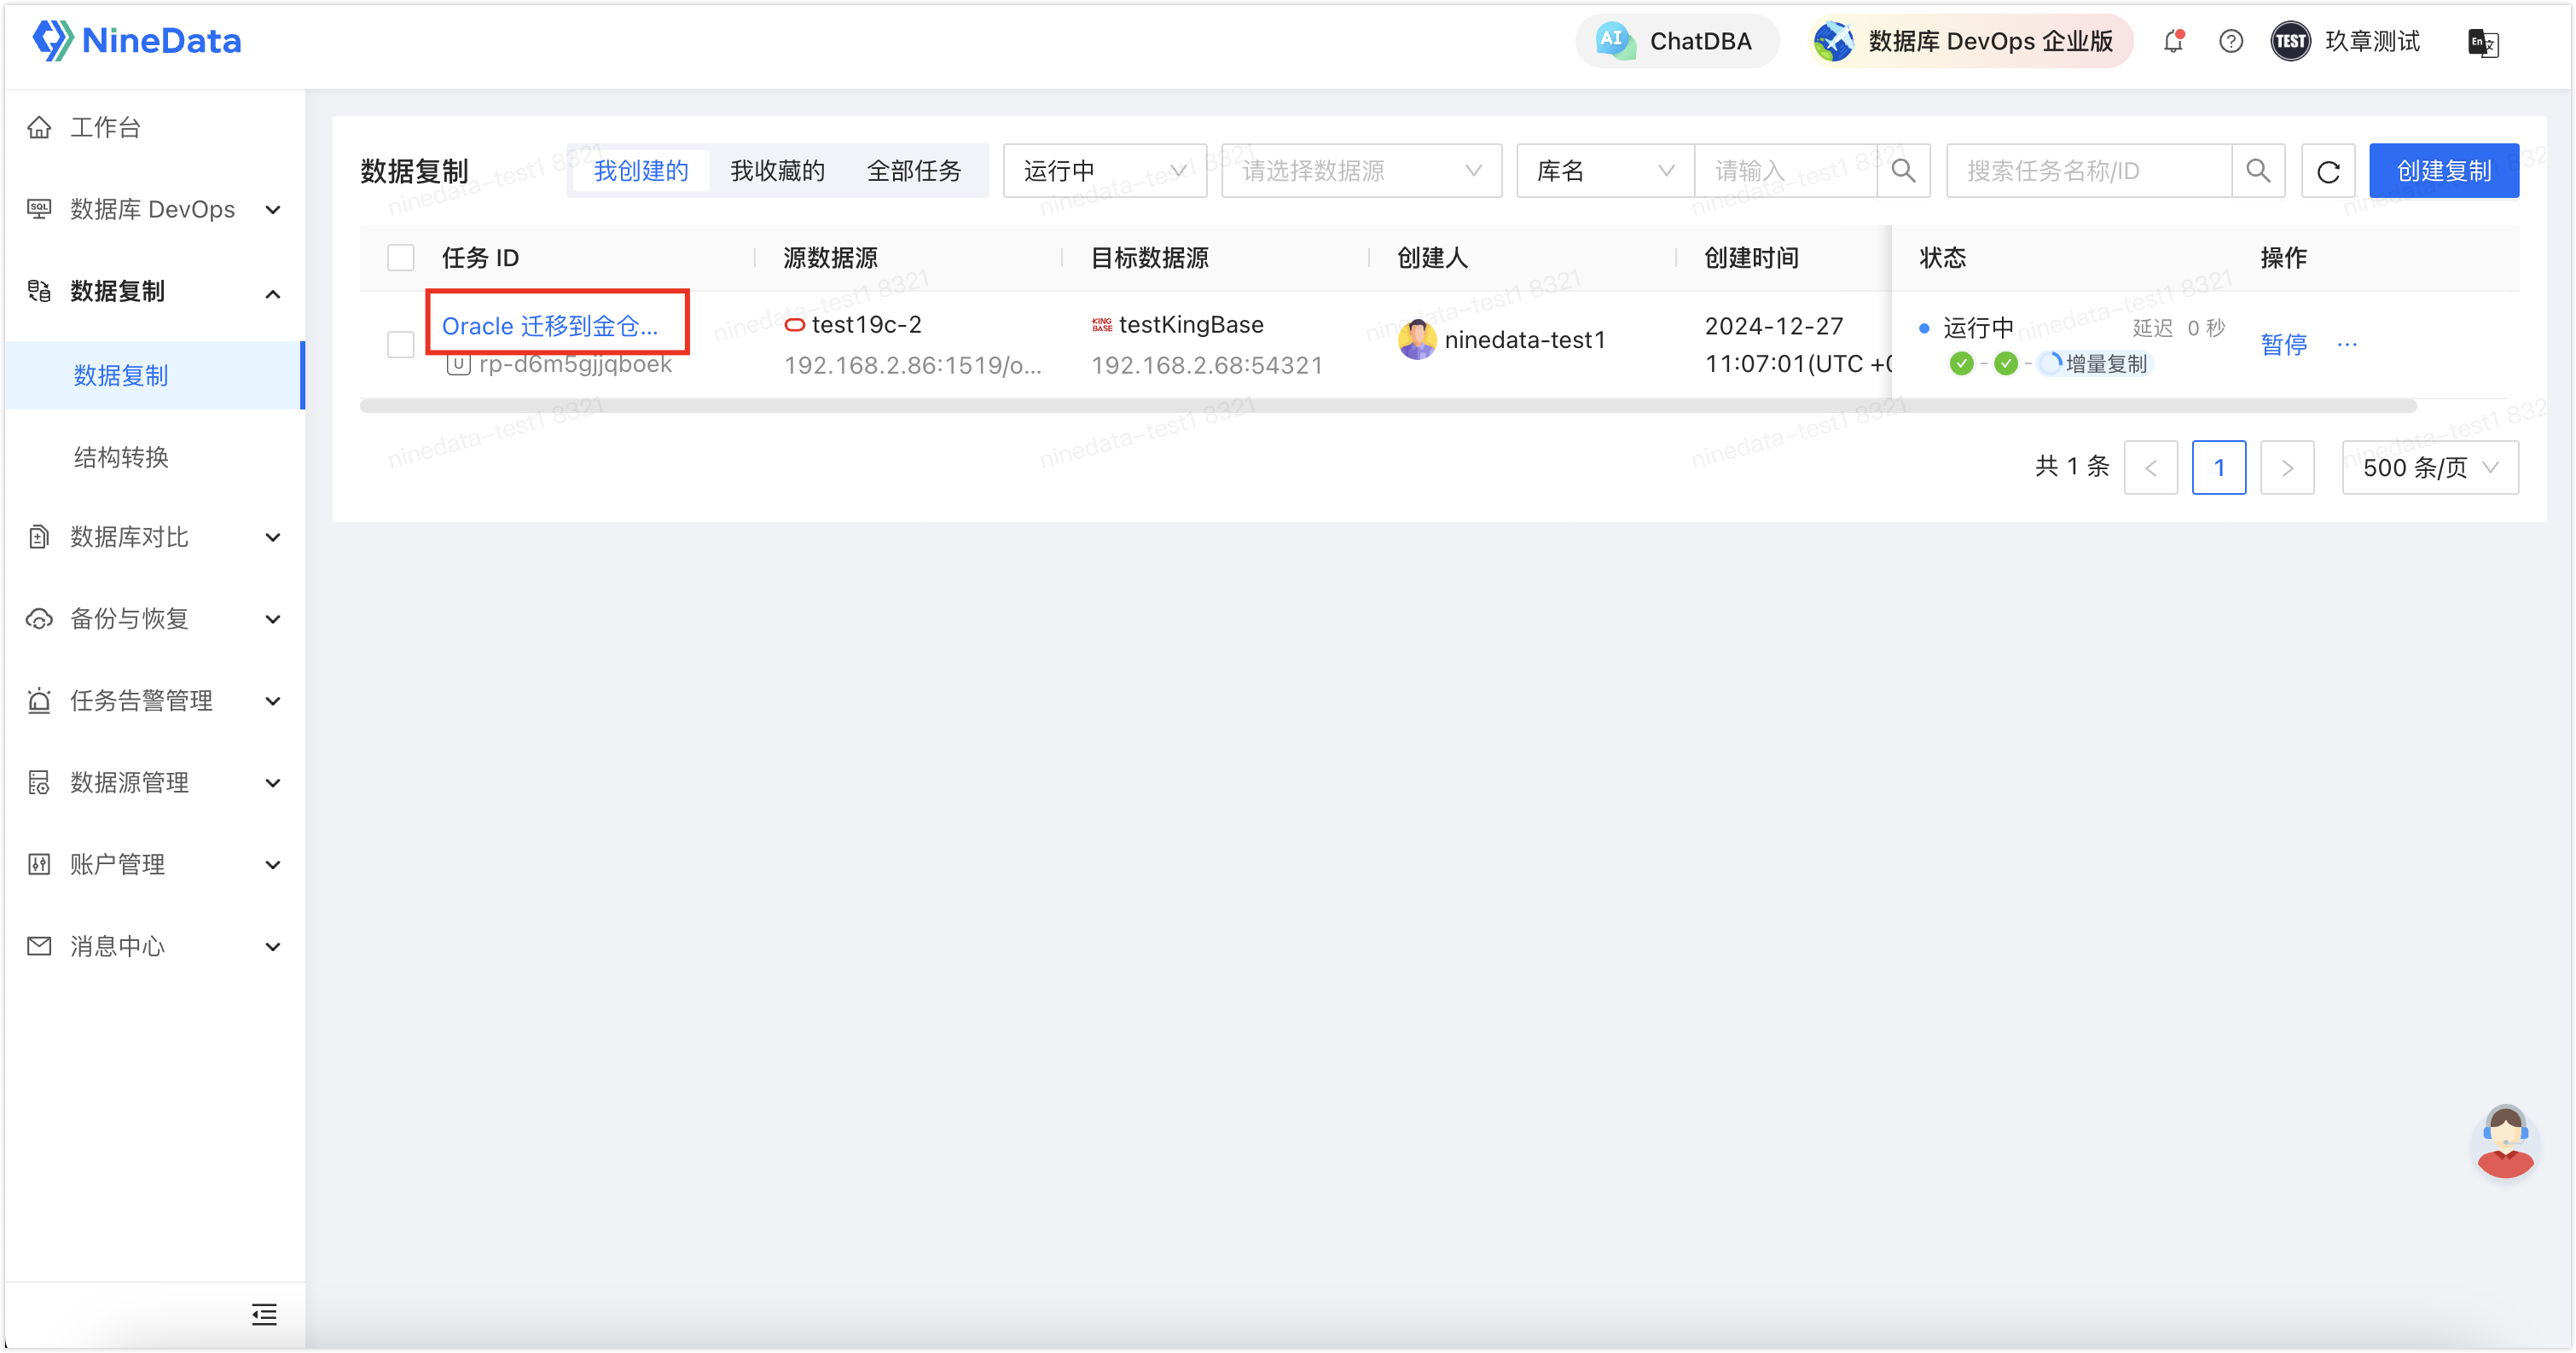Click the 运行中 status text in row
Viewport: 2576px width, 1353px height.
pos(1977,328)
